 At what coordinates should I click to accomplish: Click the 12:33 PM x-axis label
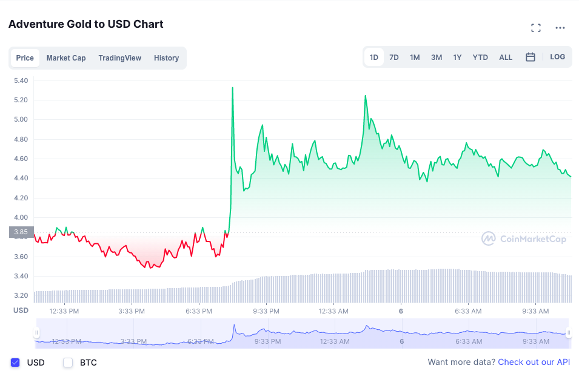click(x=64, y=311)
